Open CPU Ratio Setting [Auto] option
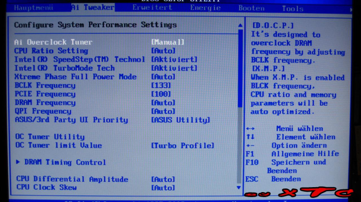 163,51
